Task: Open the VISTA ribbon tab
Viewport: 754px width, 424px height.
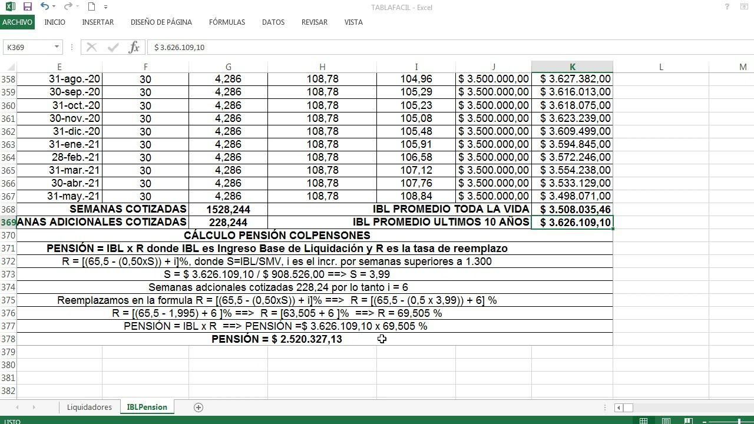Action: point(353,22)
